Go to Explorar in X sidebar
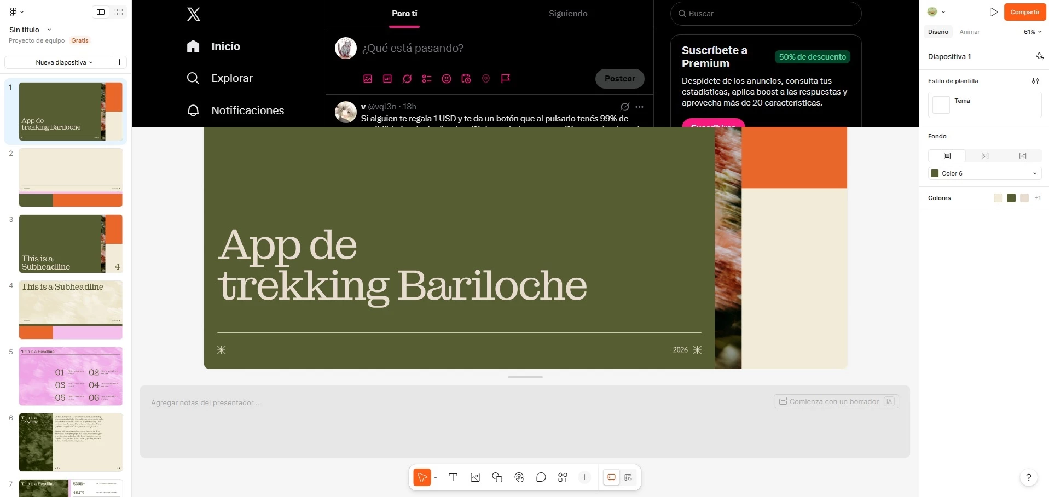Viewport: 1049px width, 497px height. [x=219, y=78]
